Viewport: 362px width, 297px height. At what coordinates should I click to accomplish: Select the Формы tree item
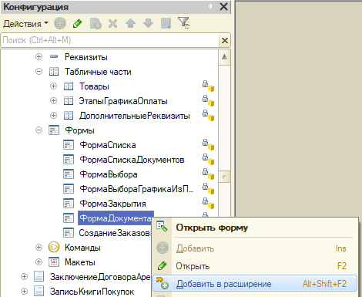79,130
